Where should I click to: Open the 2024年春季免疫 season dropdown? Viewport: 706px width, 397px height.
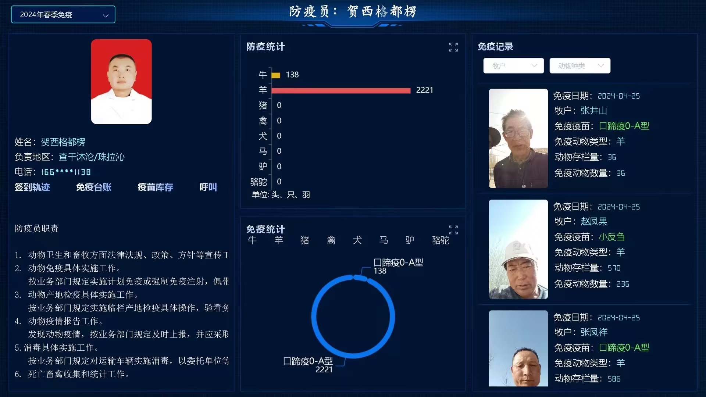tap(63, 15)
